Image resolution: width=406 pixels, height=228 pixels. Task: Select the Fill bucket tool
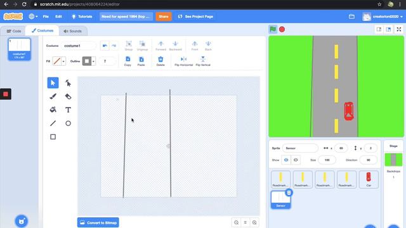click(53, 110)
